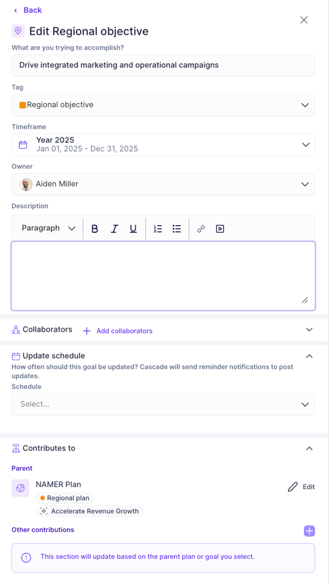329x584 pixels.
Task: Collapse the Update schedule section
Action: point(309,356)
